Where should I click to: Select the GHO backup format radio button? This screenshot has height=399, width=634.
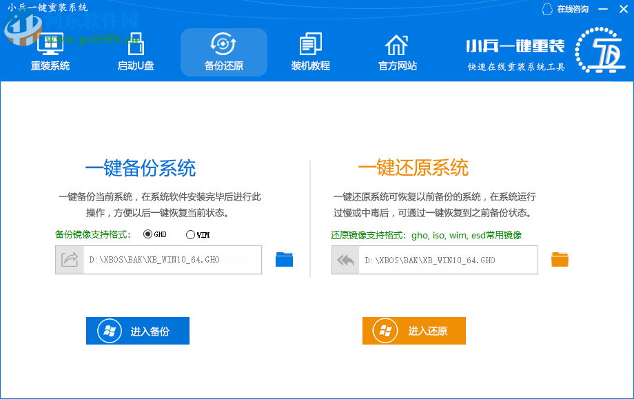(148, 234)
